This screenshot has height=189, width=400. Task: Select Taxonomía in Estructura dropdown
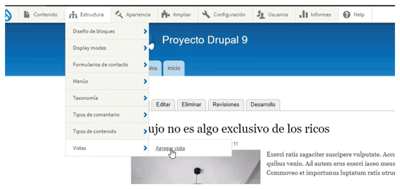point(107,98)
